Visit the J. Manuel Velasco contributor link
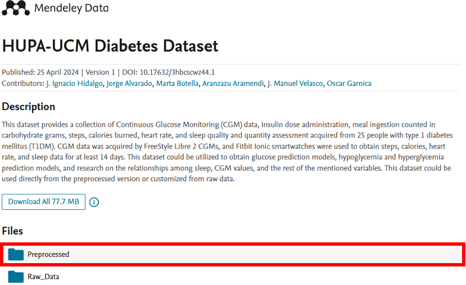466x285 pixels. click(x=295, y=84)
